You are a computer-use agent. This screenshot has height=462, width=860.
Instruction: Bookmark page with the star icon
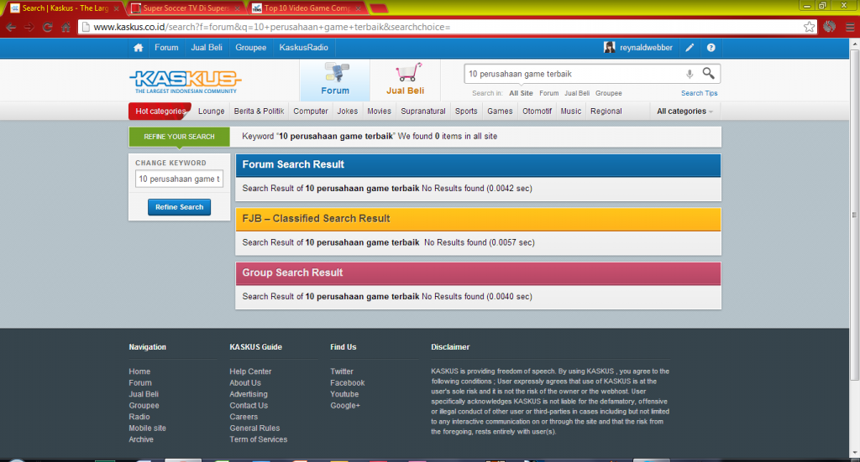[809, 27]
